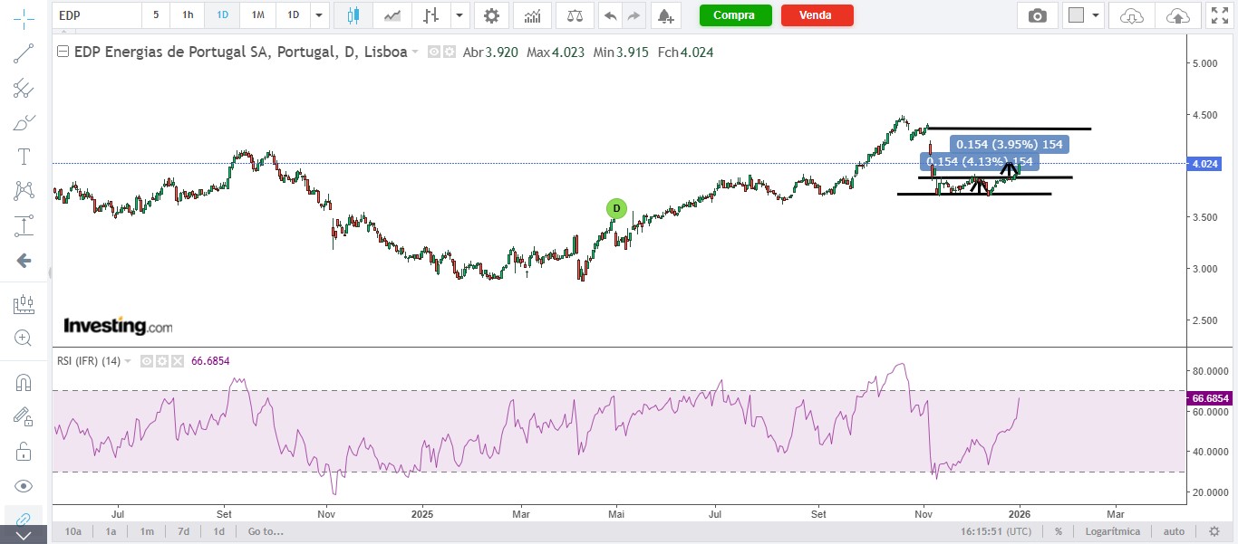Open bottom-right chart settings gear
The width and height of the screenshot is (1238, 544).
[x=1214, y=531]
